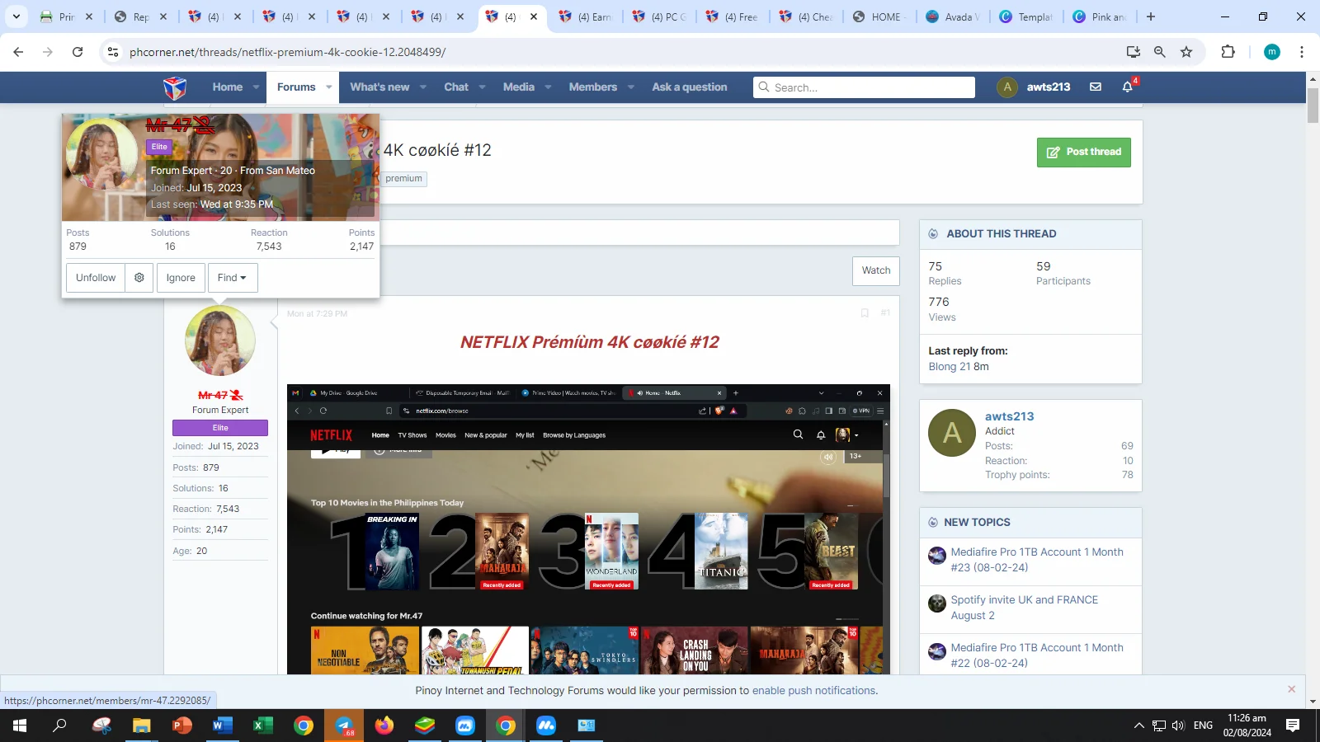Open the What's new navigation item
This screenshot has width=1320, height=742.
[x=379, y=87]
